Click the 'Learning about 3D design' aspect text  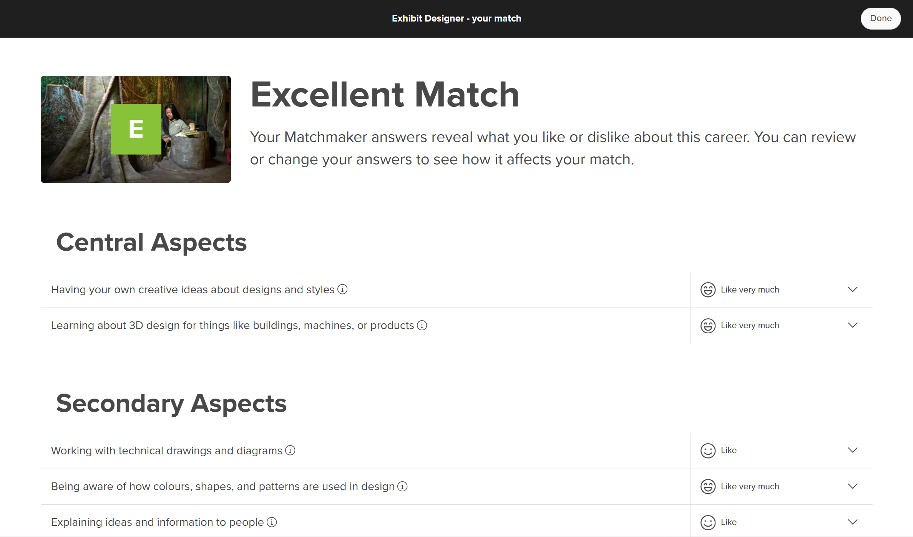232,326
